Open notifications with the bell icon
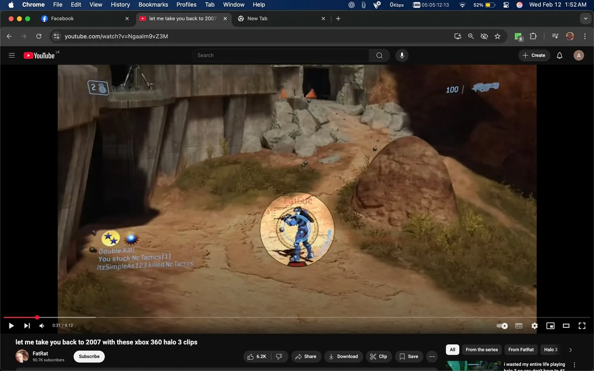This screenshot has height=371, width=594. coord(559,55)
